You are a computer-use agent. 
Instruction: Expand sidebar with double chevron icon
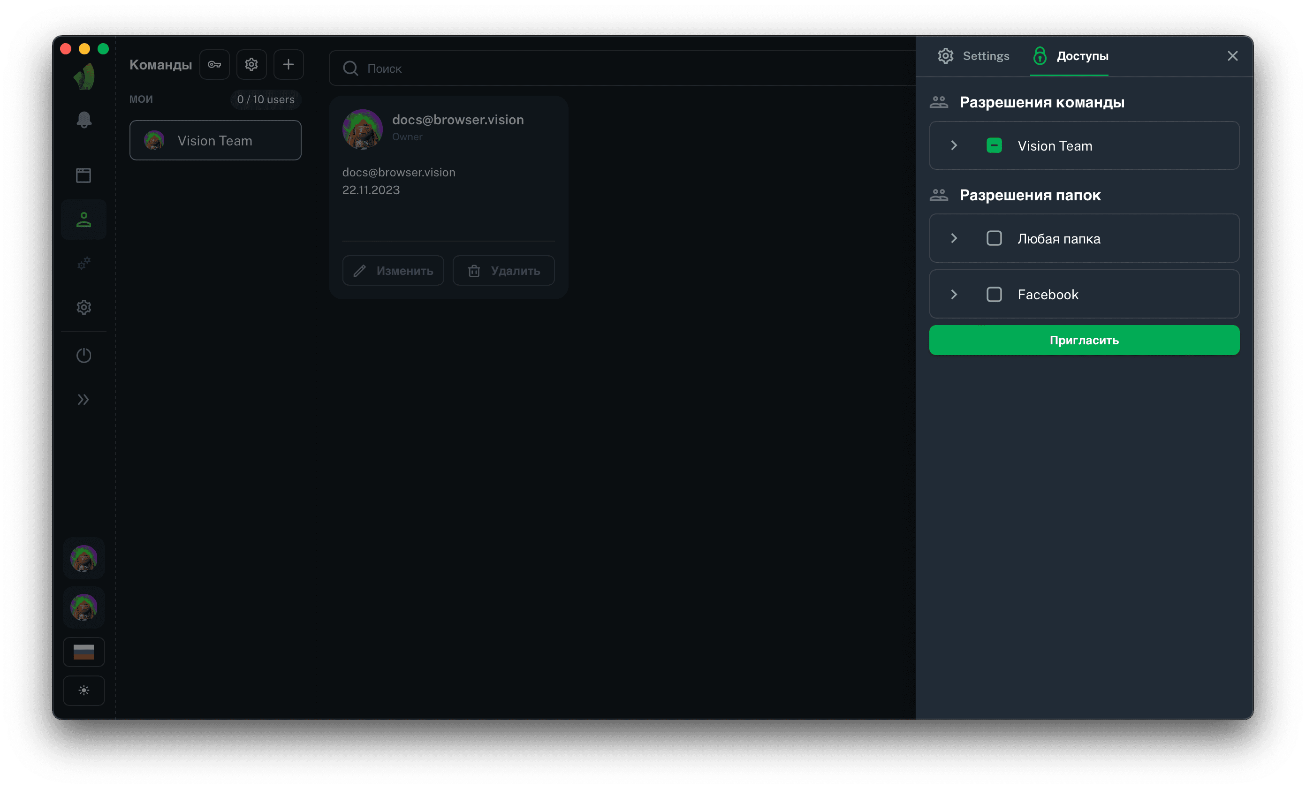pyautogui.click(x=84, y=400)
